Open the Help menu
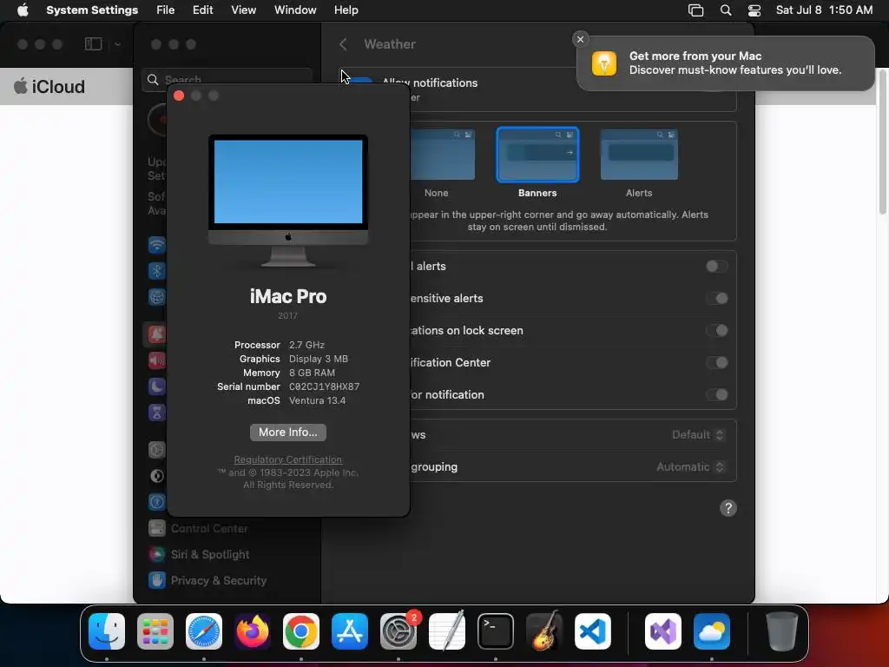The image size is (889, 667). click(346, 10)
